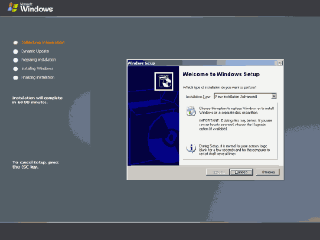Viewport: 320px width, 240px height.
Task: Click the 'Installing Windows' step text
Action: click(37, 68)
